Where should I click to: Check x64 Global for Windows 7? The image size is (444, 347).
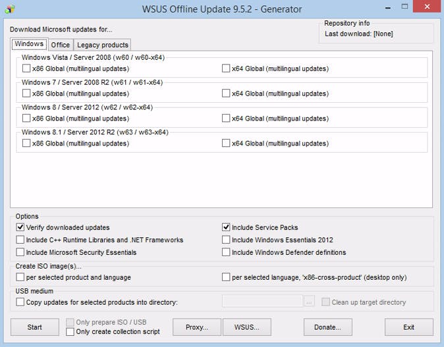pos(226,93)
